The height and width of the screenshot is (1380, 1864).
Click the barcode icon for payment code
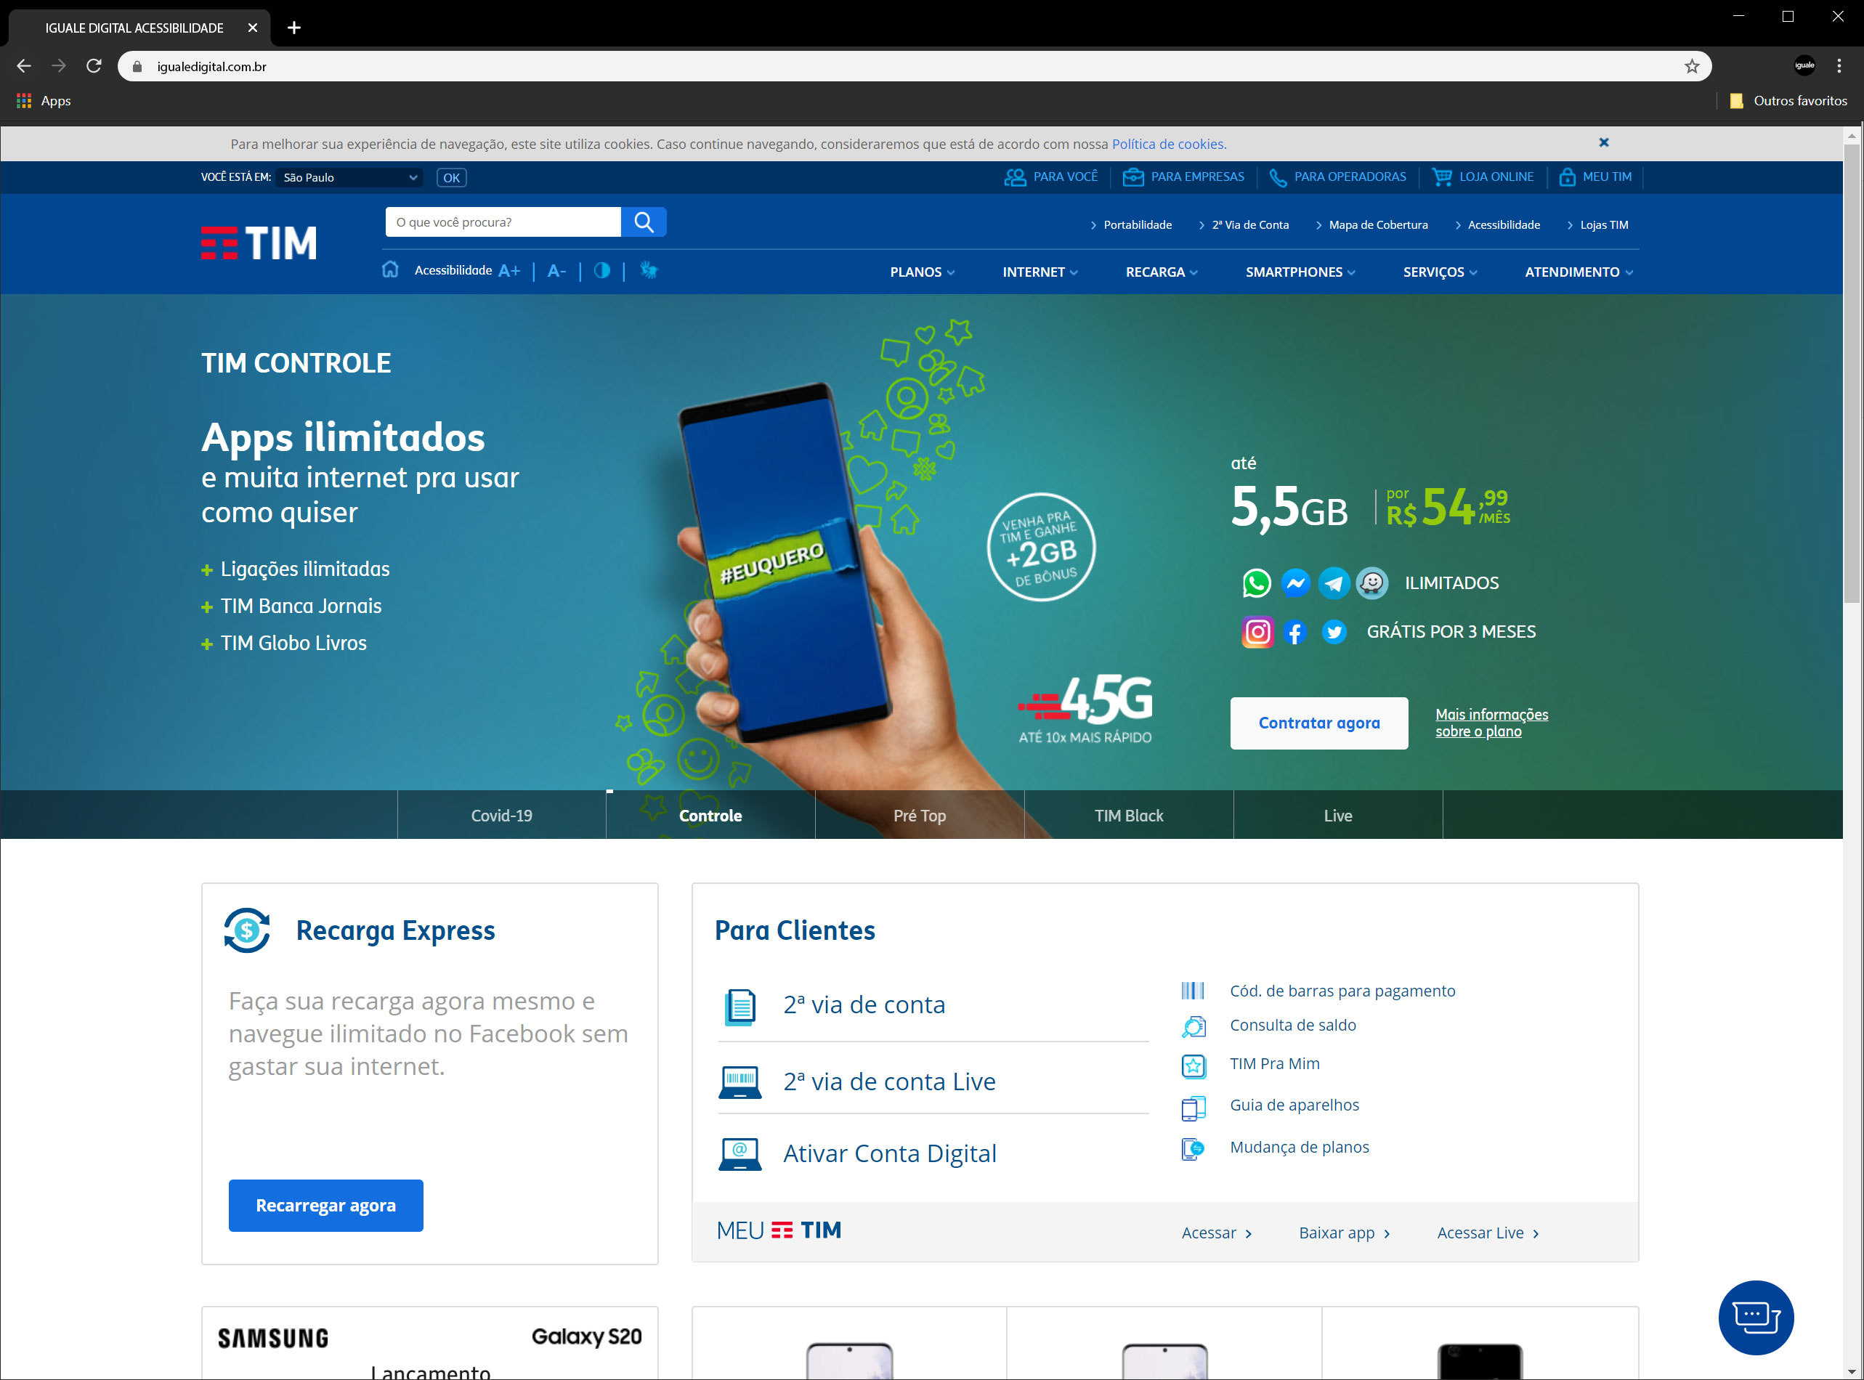[x=1193, y=991]
